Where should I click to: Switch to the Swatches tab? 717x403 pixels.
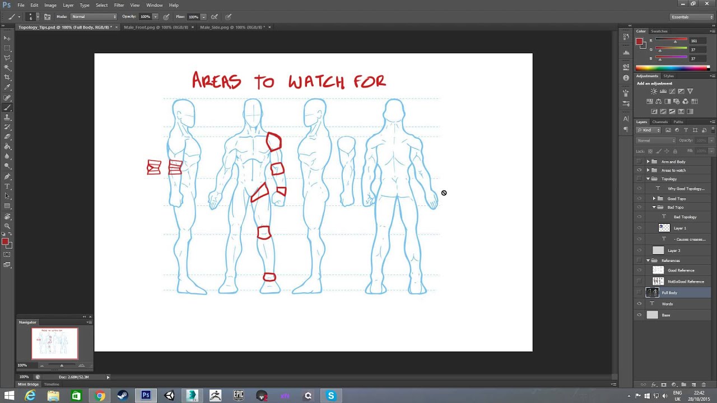(x=659, y=31)
